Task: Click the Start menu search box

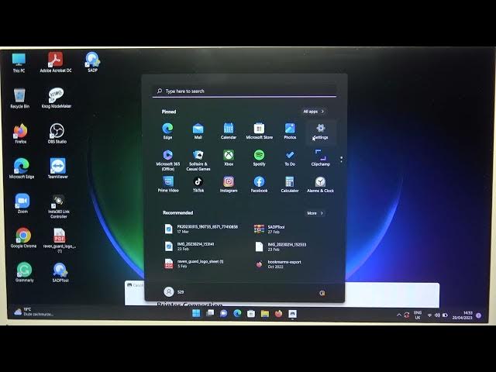Action: tap(244, 91)
